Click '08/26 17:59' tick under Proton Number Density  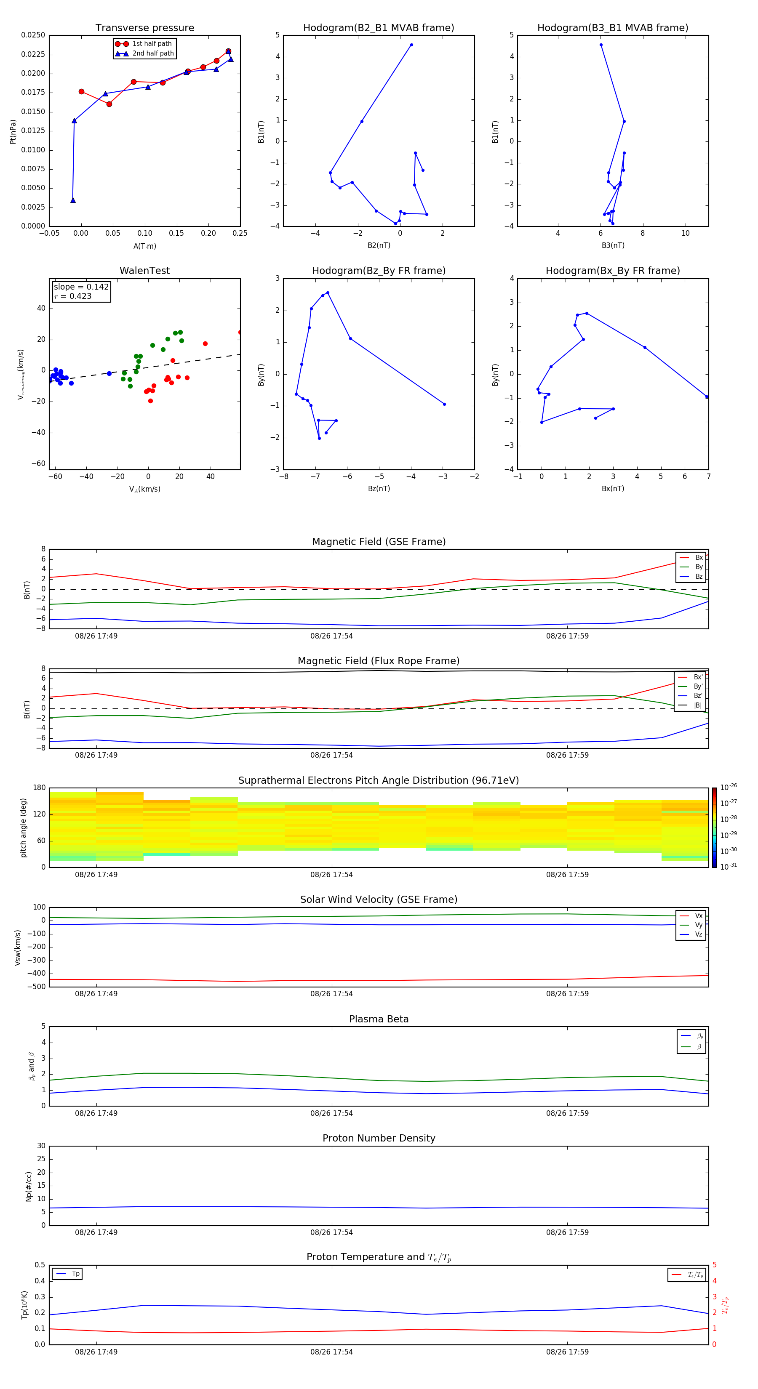[567, 1232]
